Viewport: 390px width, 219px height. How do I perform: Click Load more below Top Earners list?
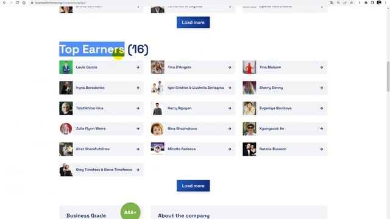coord(193,186)
